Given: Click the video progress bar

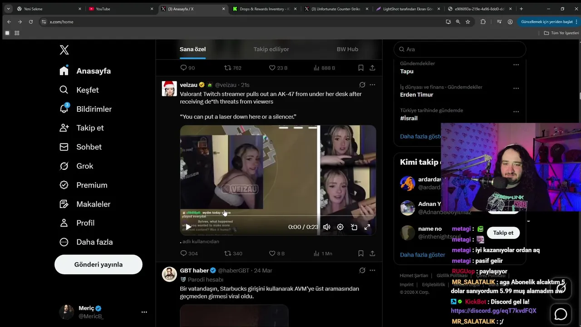Looking at the screenshot, I should click(278, 216).
